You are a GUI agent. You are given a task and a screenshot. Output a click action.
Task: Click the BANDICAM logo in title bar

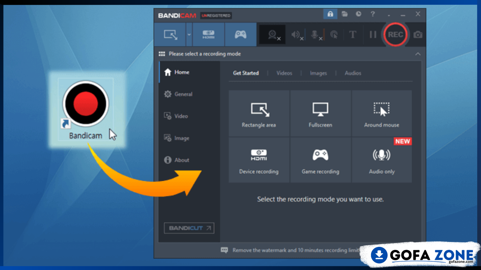coord(177,15)
